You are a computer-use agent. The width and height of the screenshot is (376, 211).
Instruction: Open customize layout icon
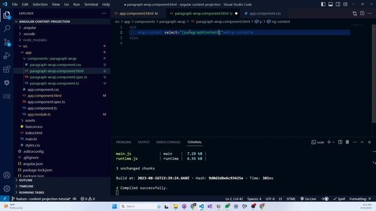(x=345, y=4)
